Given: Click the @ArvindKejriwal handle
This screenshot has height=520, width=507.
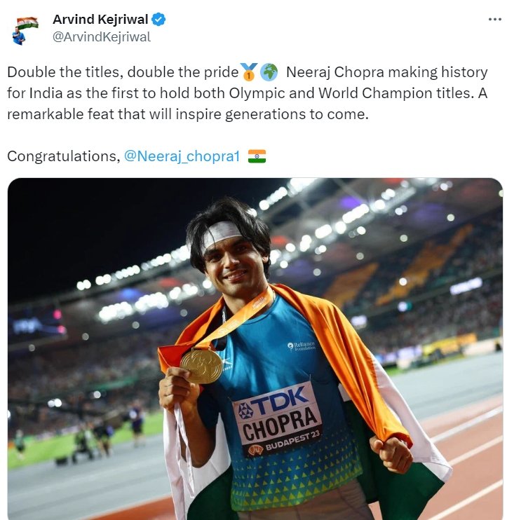Looking at the screenshot, I should click(101, 37).
